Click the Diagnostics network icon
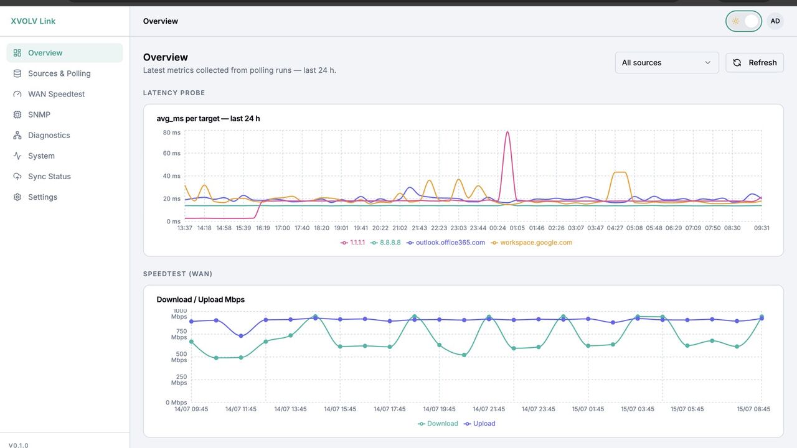797x448 pixels. pos(17,135)
